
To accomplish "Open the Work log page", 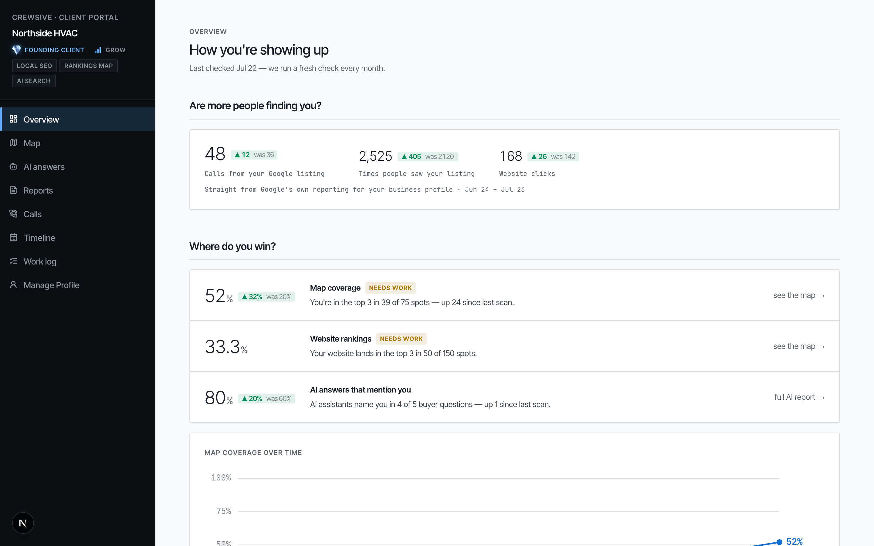I will point(78,261).
